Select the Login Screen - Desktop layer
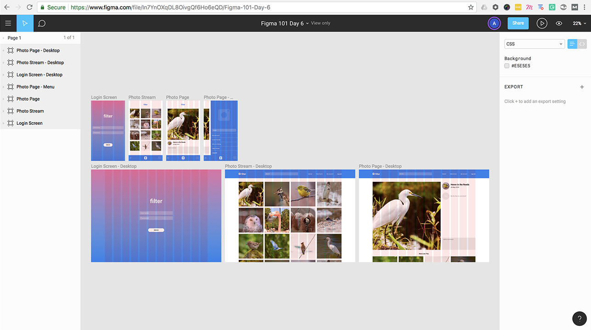This screenshot has height=330, width=591. [39, 75]
